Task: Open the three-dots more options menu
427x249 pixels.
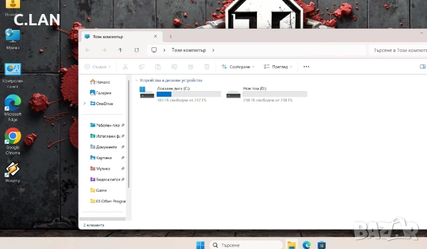Action: pyautogui.click(x=306, y=67)
